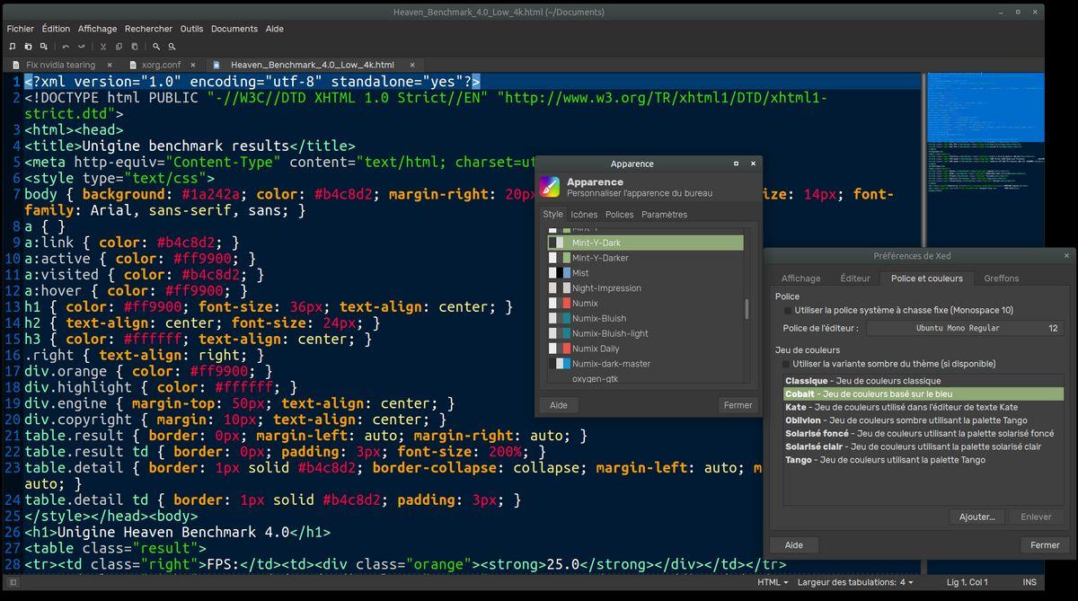The height and width of the screenshot is (601, 1078).
Task: Select the Classique color scheme
Action: tap(923, 381)
